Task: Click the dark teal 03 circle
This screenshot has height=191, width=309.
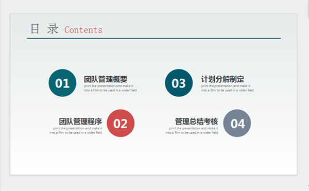Action: pyautogui.click(x=179, y=83)
